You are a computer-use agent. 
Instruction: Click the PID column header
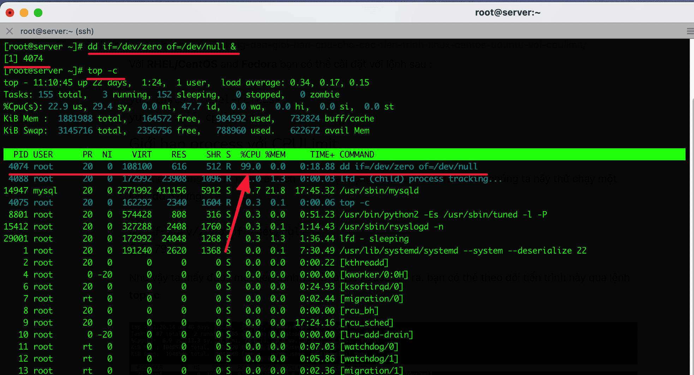[21, 154]
